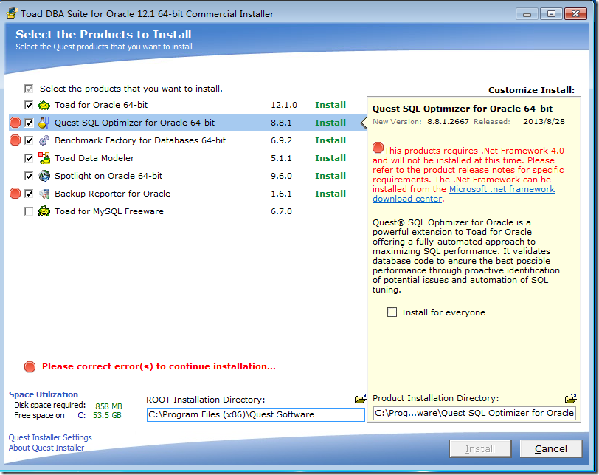Screen dimensions: 599x475
Task: Open Quest Installer Settings
Action: pos(50,437)
